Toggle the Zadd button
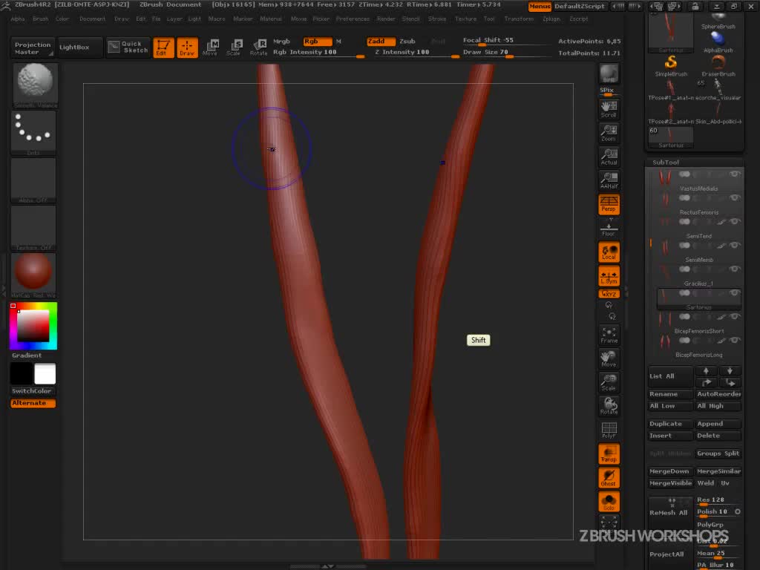Screen dimensions: 760x570 point(381,42)
